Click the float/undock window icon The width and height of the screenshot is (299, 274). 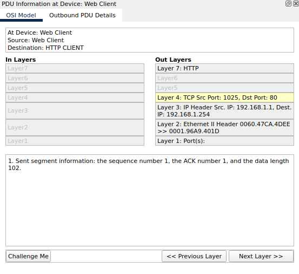click(x=288, y=4)
